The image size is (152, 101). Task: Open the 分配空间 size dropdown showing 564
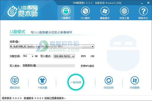tap(28, 56)
